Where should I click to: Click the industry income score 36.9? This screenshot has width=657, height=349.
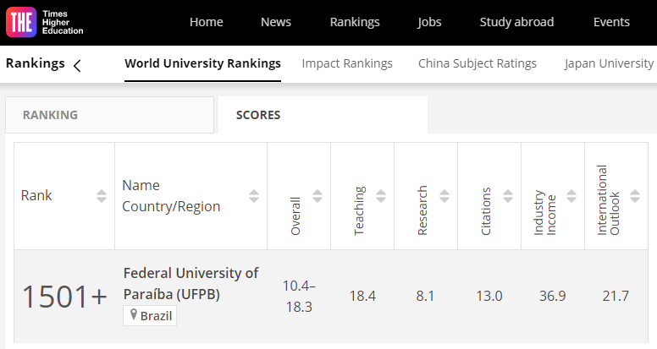tap(552, 296)
